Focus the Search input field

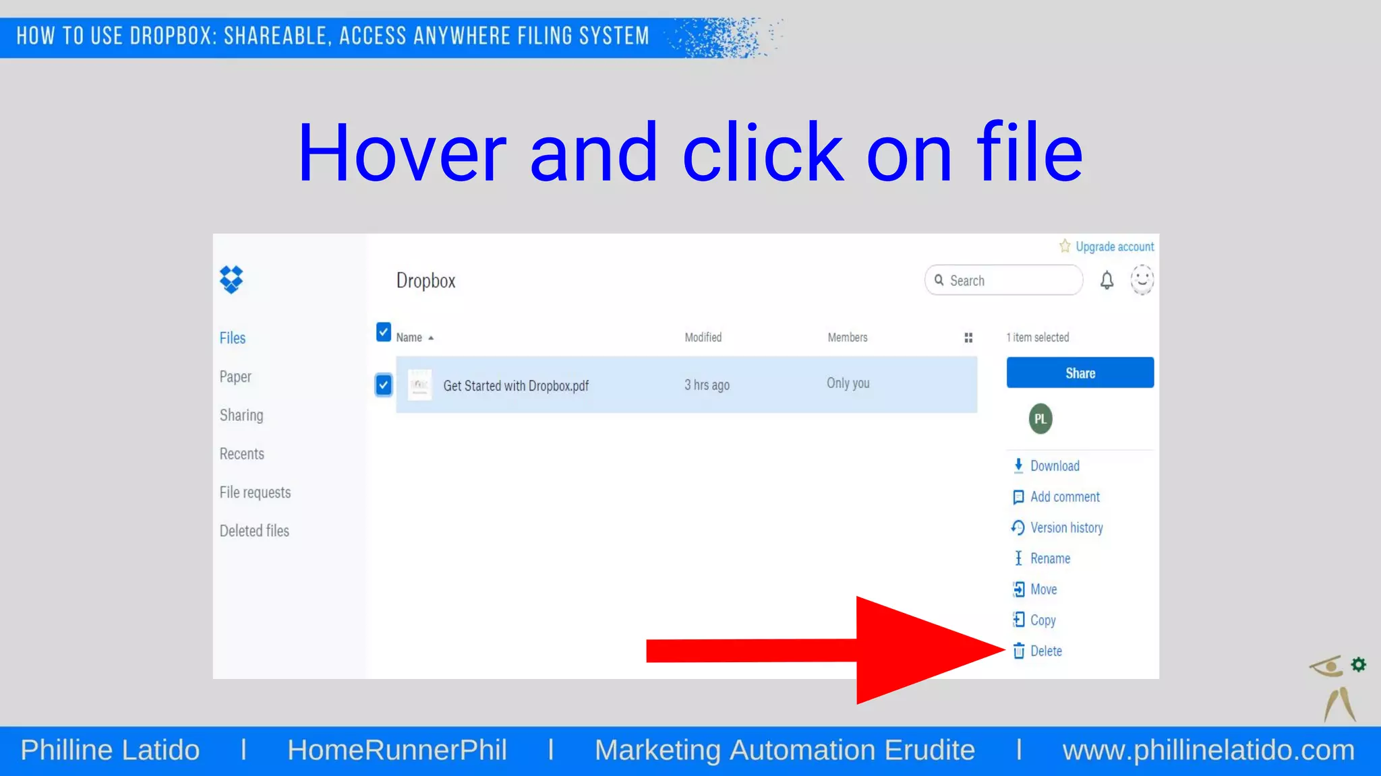1003,280
